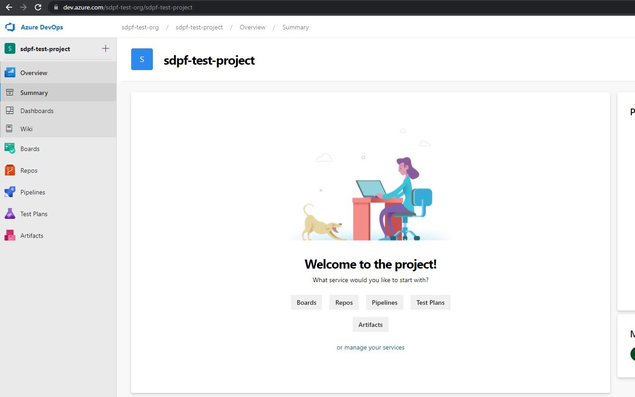Viewport: 635px width, 397px height.
Task: Go back using the browser back arrow
Action: [x=9, y=7]
